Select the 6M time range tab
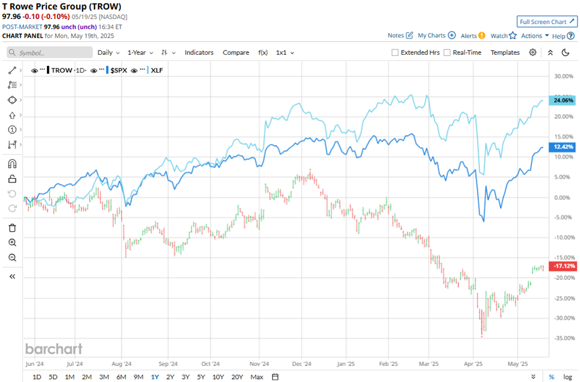Viewport: 580px width, 382px height. pos(121,376)
